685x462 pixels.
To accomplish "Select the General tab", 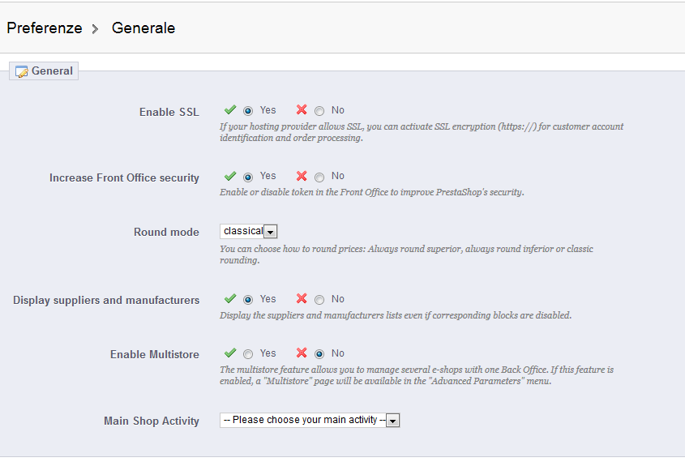I will (45, 71).
